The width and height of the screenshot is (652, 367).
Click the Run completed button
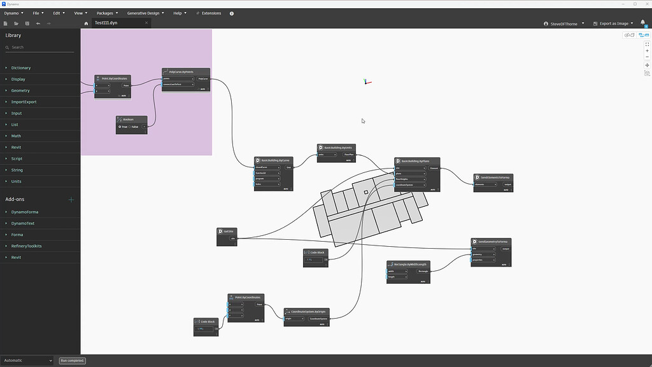71,360
